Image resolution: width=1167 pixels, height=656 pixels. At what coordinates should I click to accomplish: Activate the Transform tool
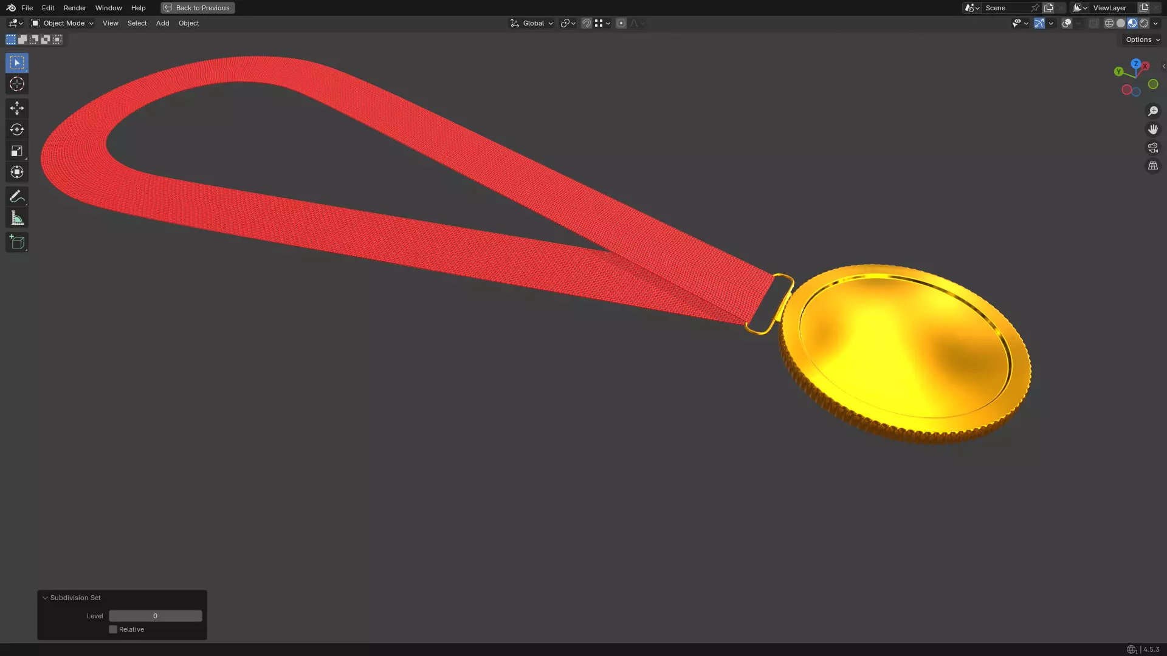click(17, 172)
